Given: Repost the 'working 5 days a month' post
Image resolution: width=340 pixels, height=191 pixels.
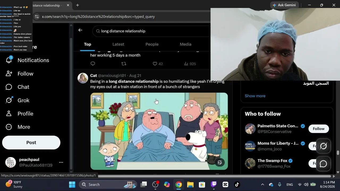Looking at the screenshot, I should click(124, 64).
